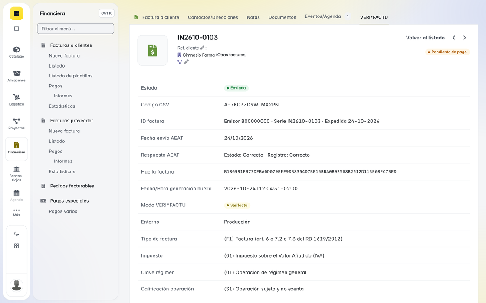This screenshot has height=303, width=486.
Task: Select the VERI*FACTU tab
Action: pyautogui.click(x=374, y=17)
